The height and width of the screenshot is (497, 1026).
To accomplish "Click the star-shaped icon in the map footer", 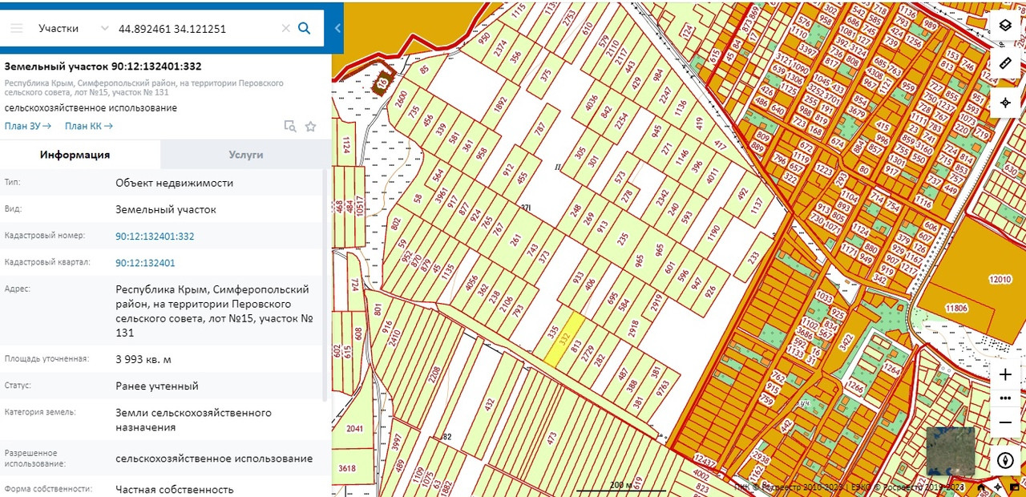I will point(997,487).
